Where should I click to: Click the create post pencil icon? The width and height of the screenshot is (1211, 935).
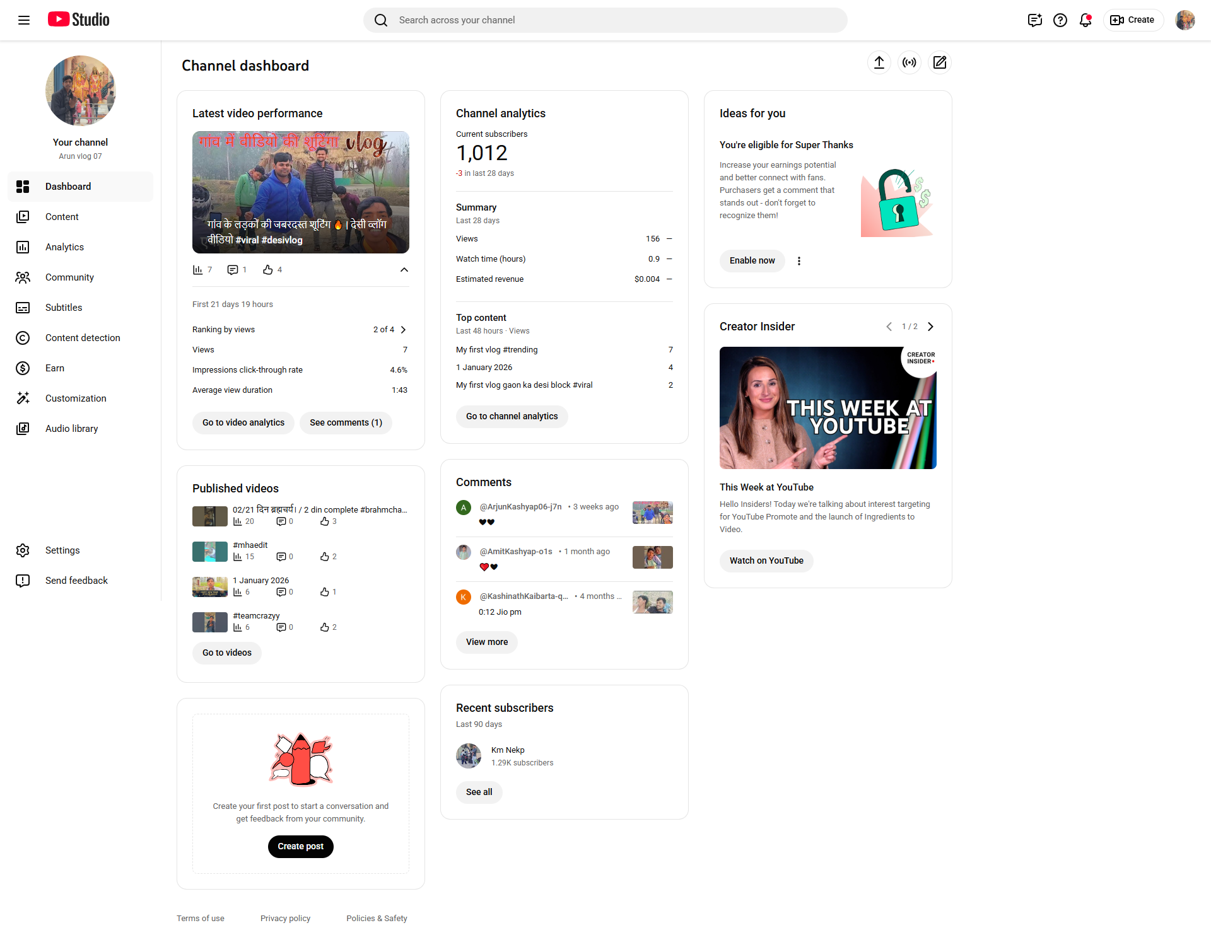click(x=939, y=62)
